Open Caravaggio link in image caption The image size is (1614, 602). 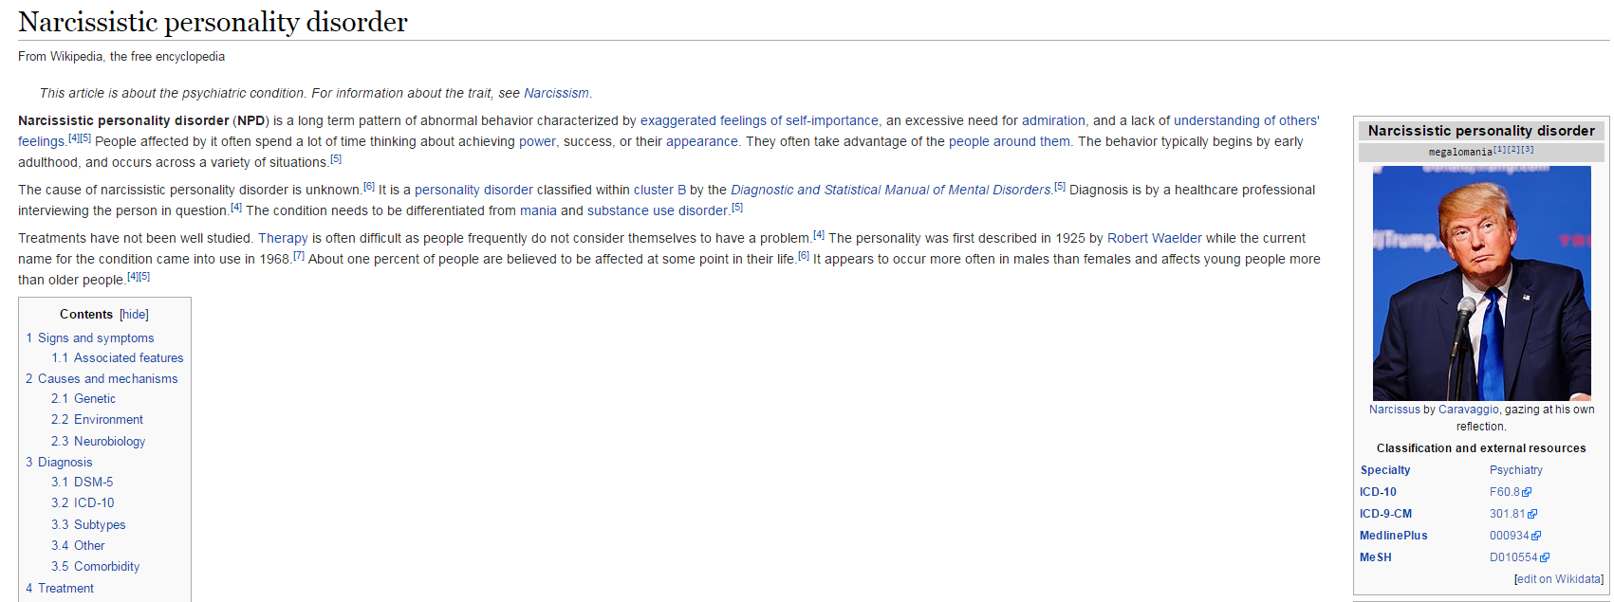tap(1469, 410)
